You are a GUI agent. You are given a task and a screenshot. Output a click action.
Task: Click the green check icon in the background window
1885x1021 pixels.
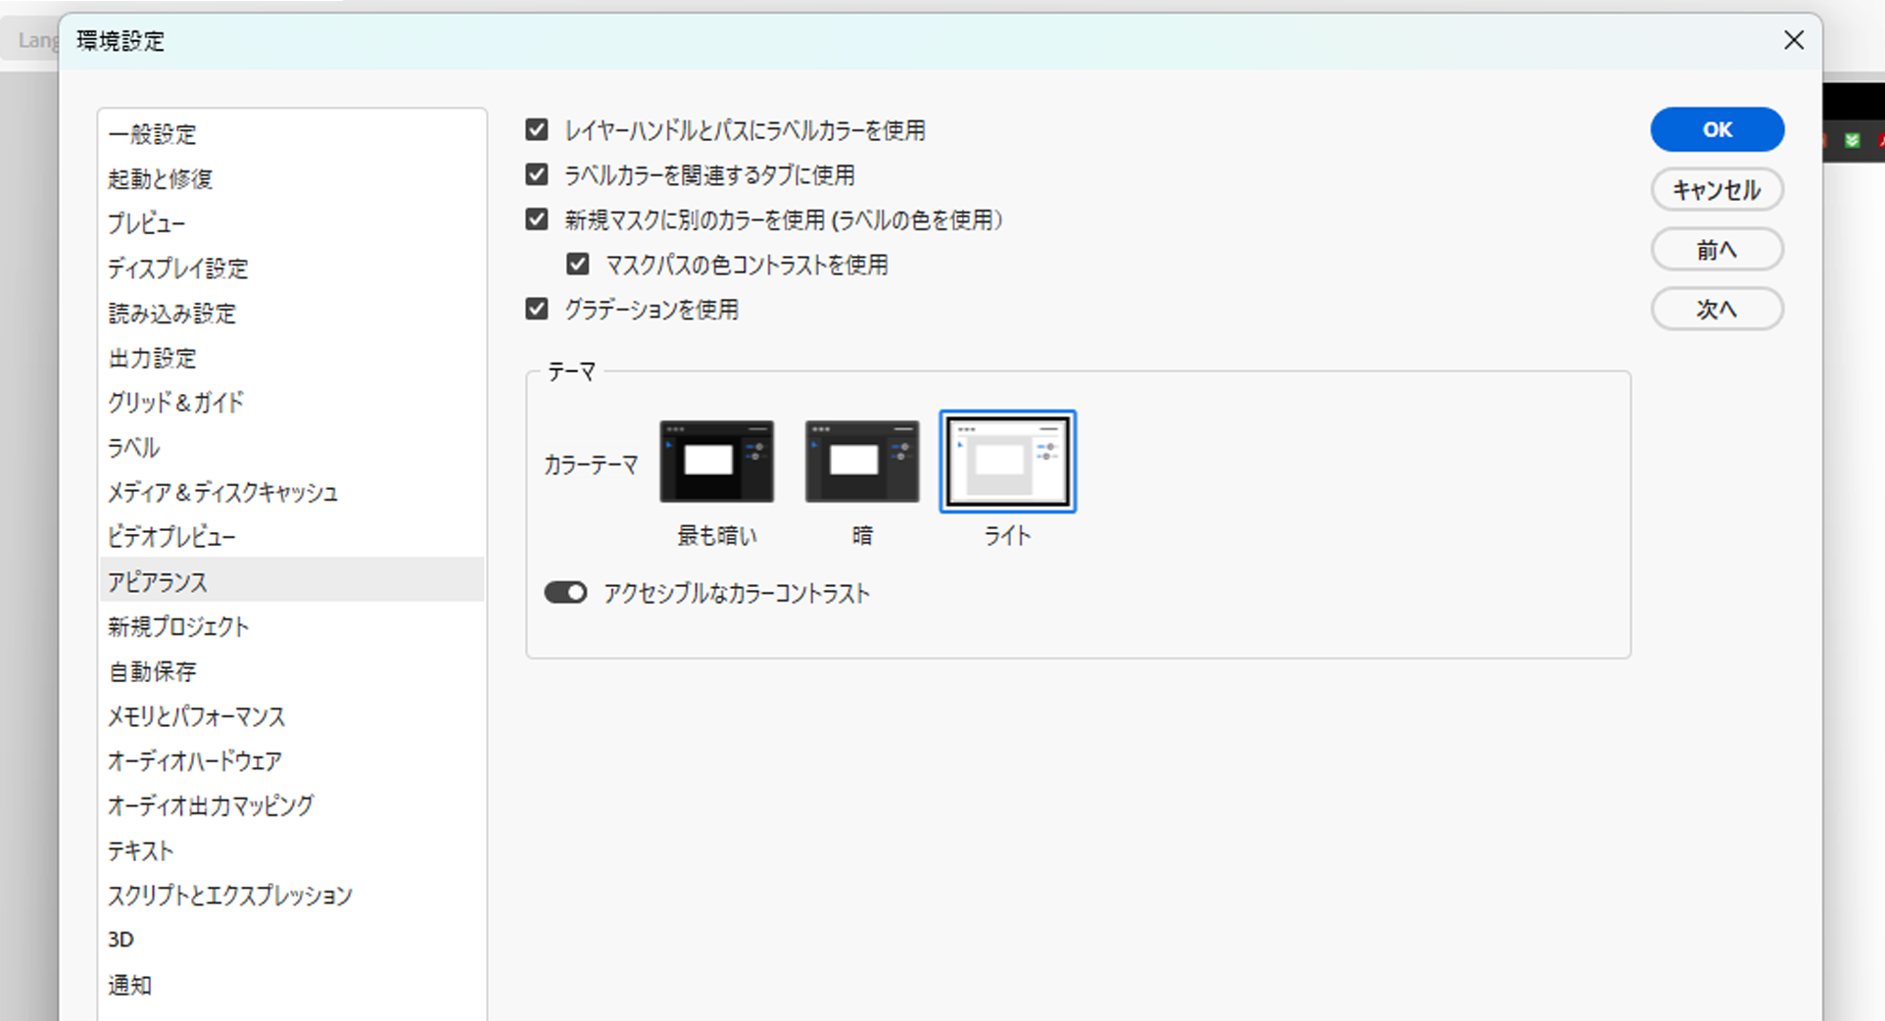coord(1852,140)
